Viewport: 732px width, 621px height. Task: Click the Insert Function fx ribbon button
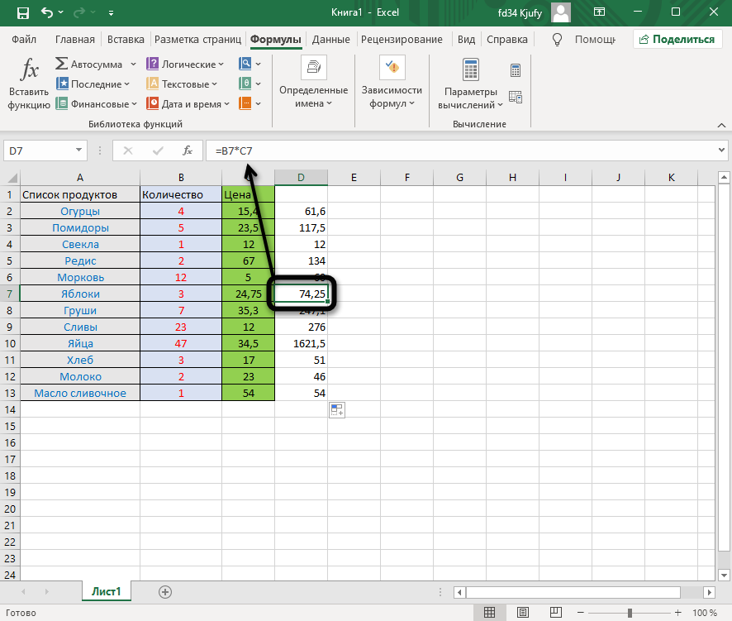tap(29, 84)
